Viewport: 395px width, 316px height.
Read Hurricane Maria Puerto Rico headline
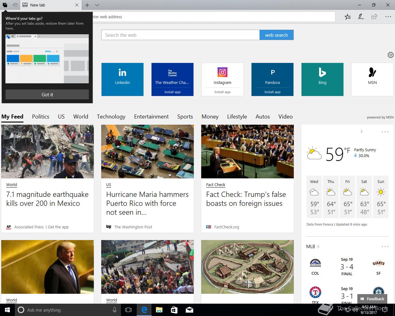147,203
